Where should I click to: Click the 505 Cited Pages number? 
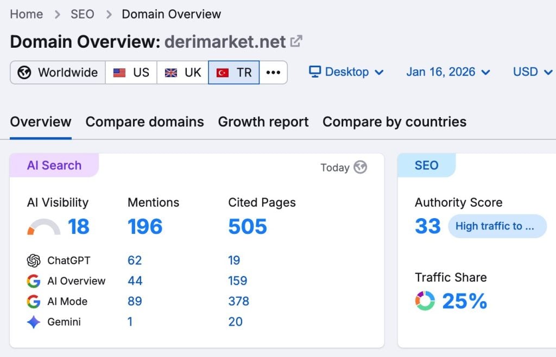tap(248, 227)
